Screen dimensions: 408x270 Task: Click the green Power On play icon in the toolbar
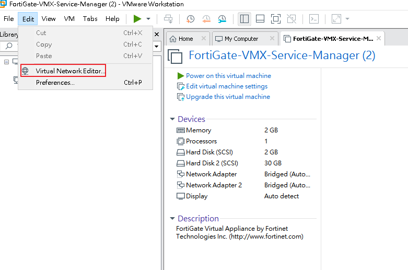pos(137,19)
